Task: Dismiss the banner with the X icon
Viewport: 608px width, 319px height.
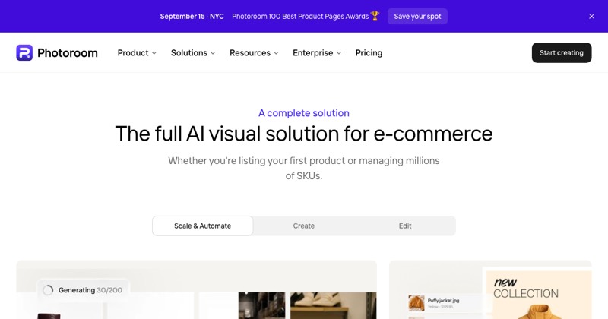Action: click(591, 16)
